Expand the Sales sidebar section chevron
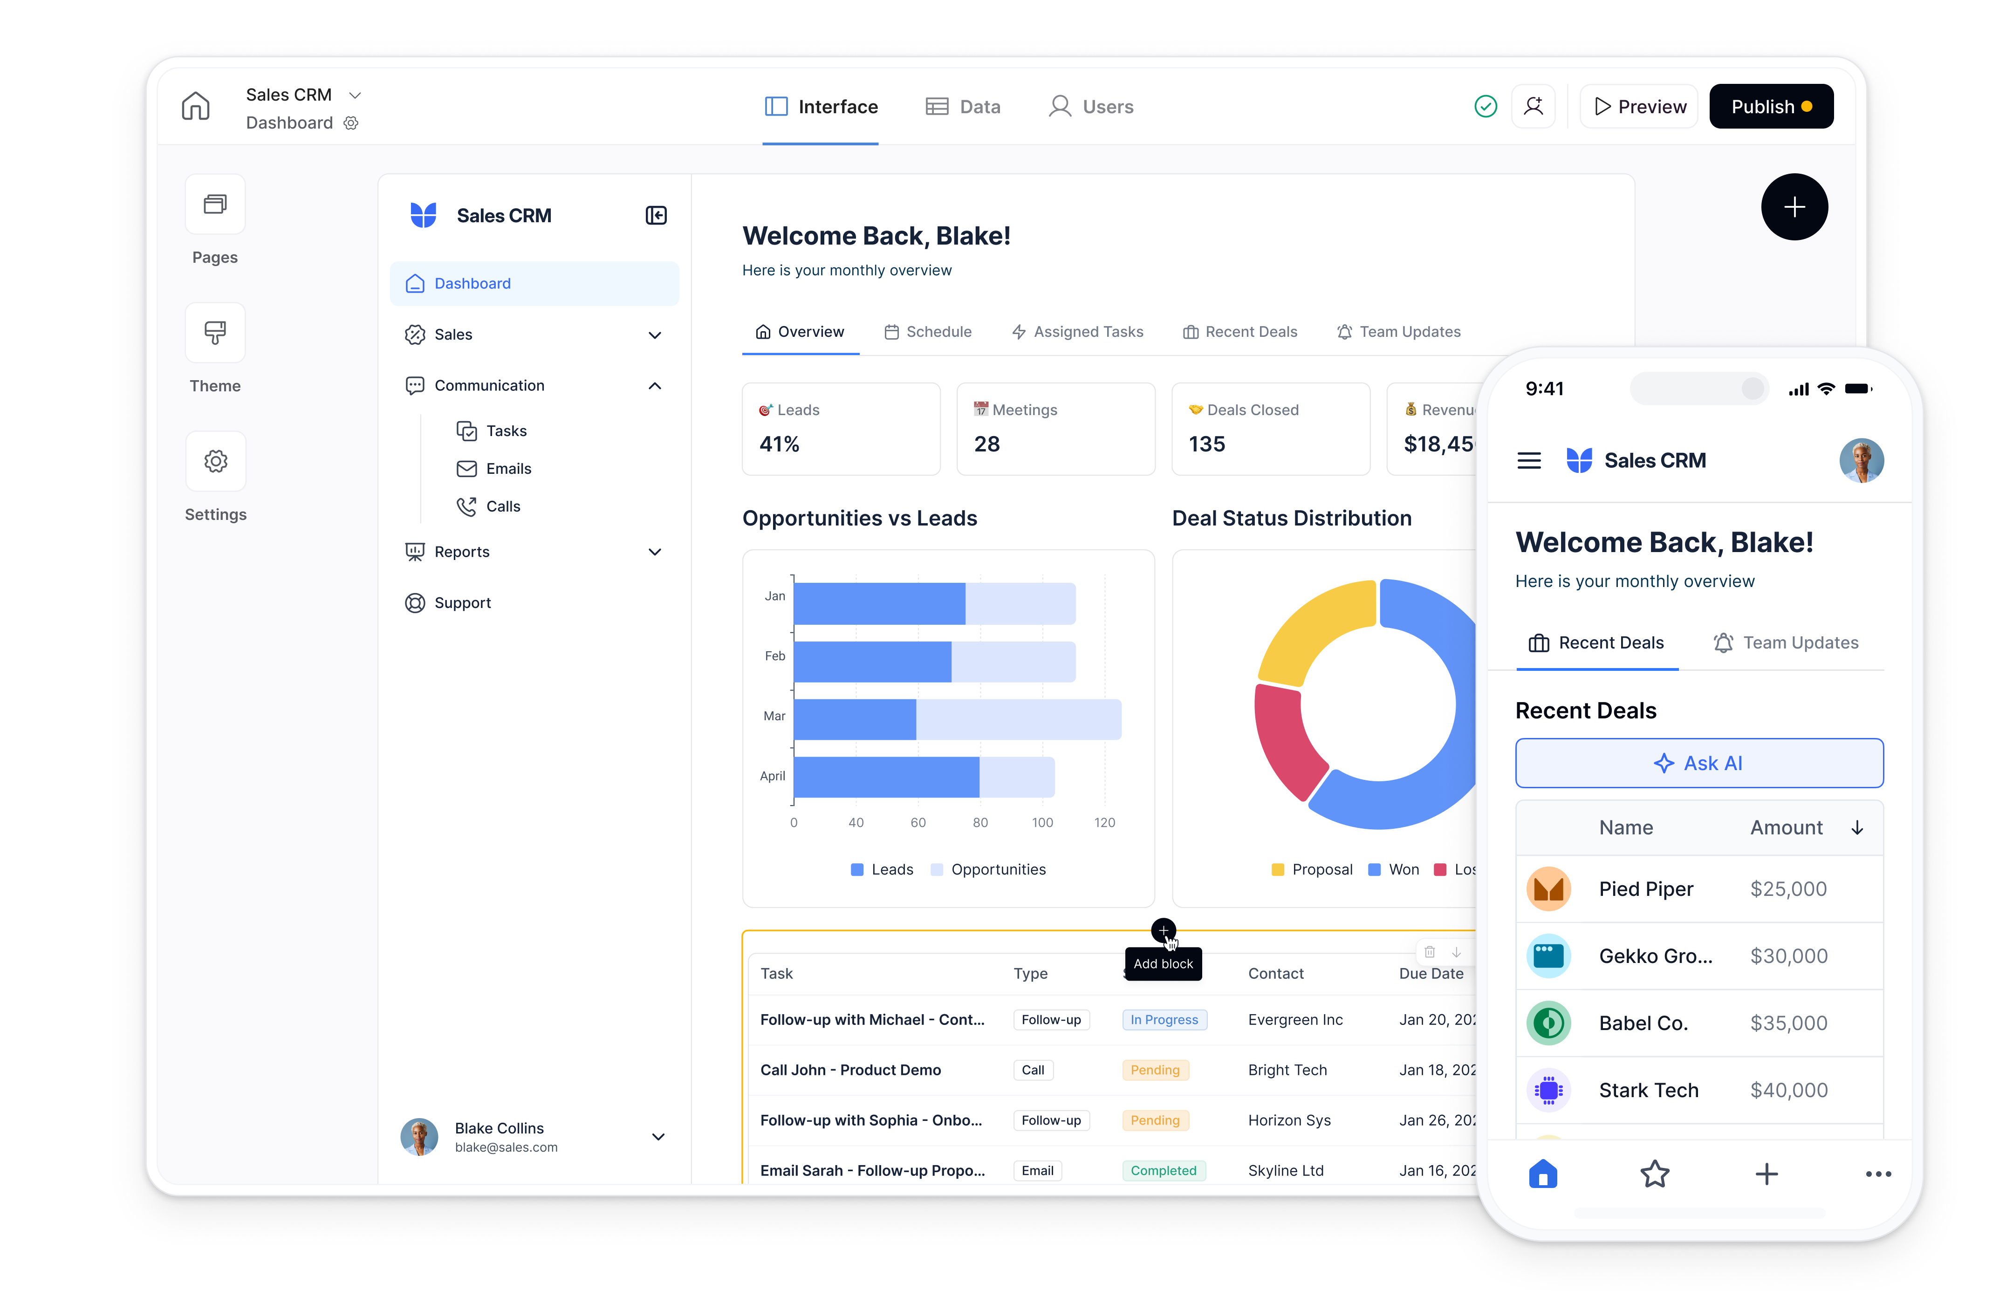The image size is (2013, 1297). click(x=654, y=335)
